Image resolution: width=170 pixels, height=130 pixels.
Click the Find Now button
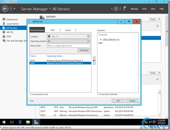click(84, 50)
